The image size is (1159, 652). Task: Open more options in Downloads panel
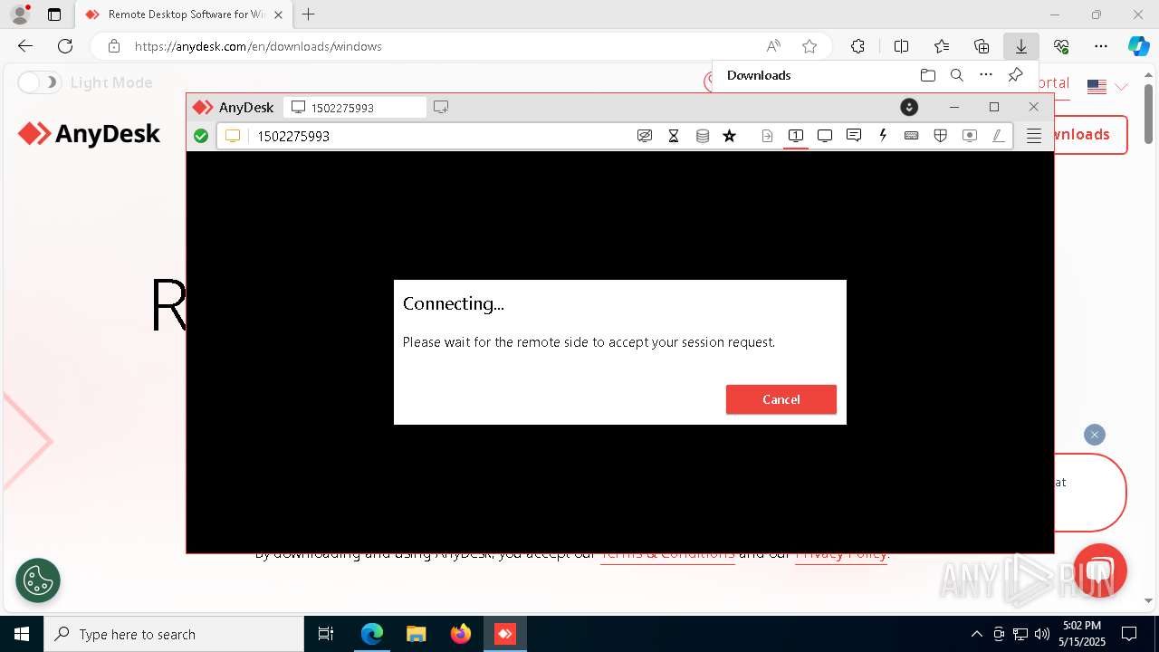986,75
